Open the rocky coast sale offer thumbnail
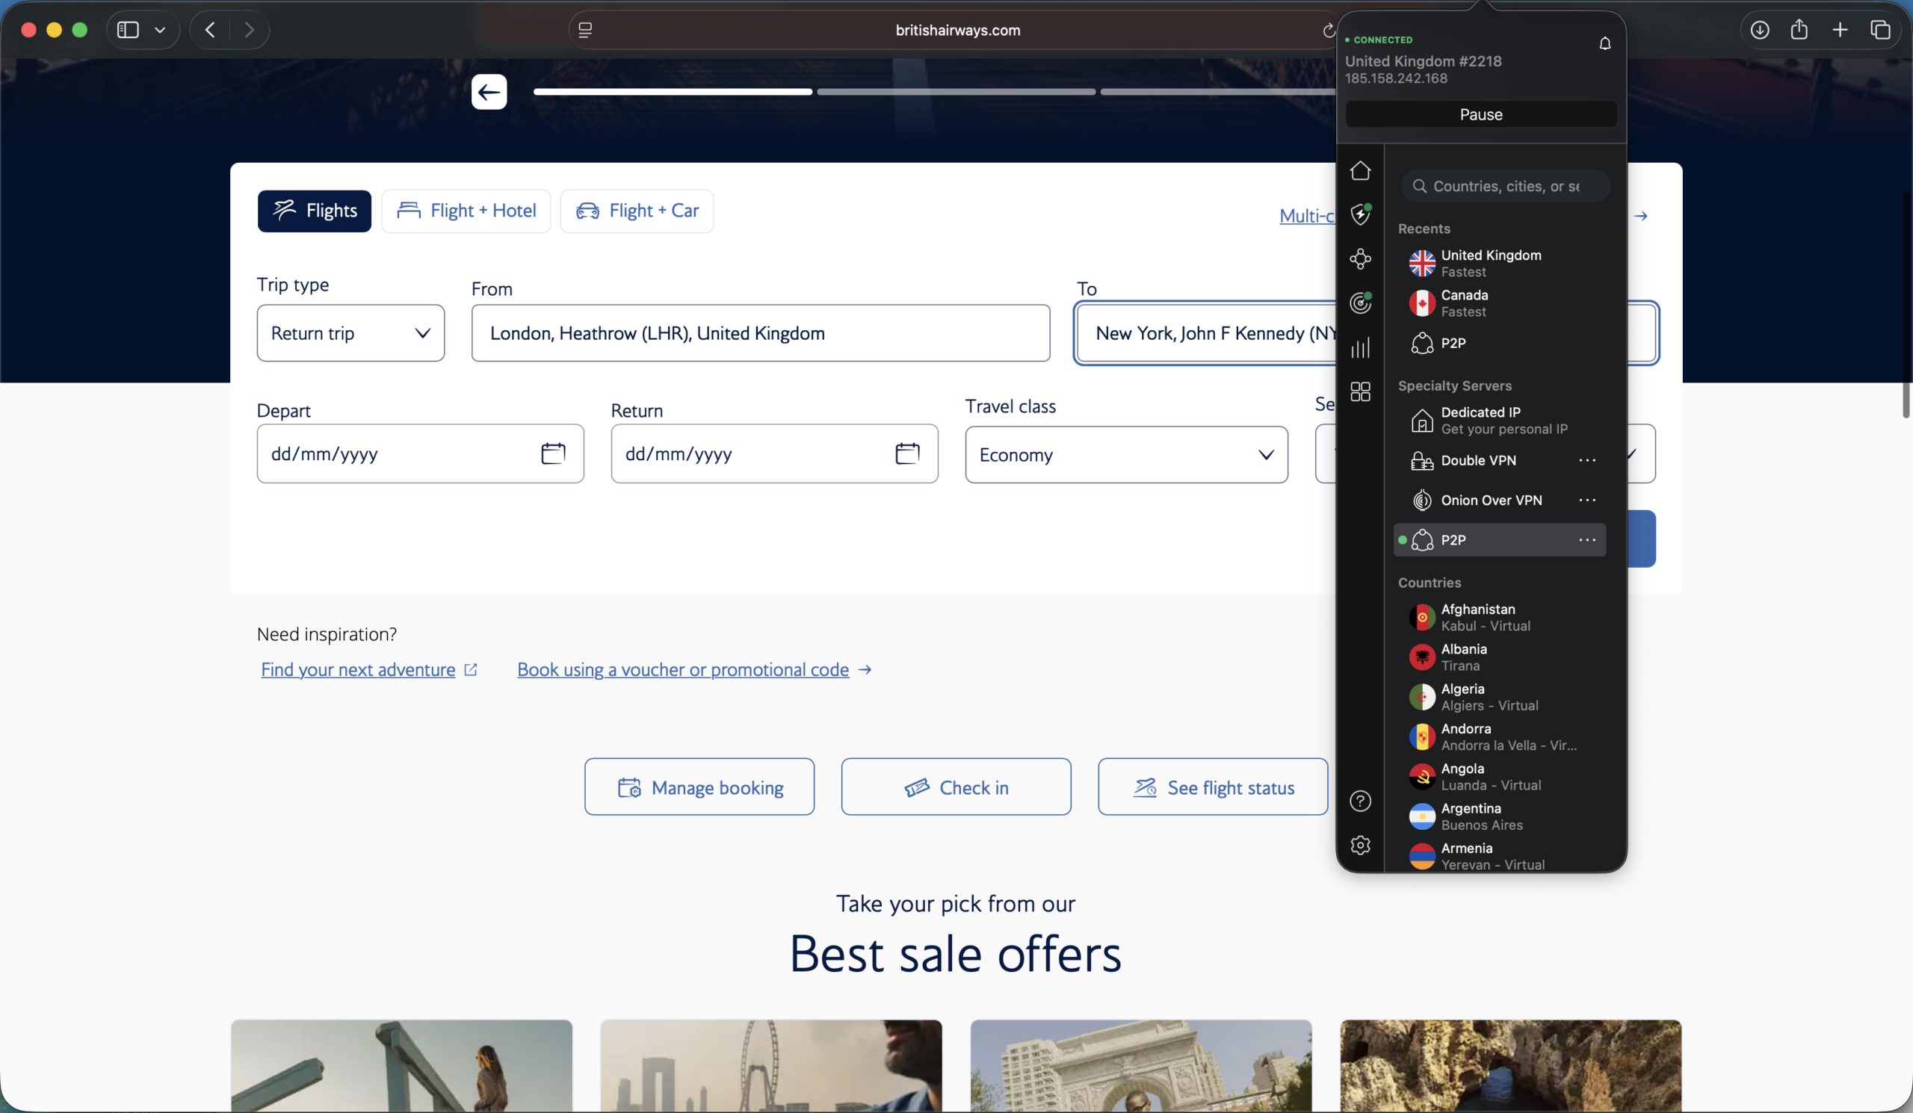Screen dimensions: 1913x1113 point(1511,1066)
